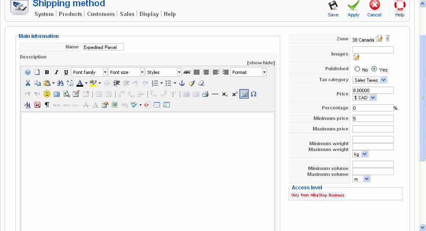Viewport: 426px width, 231px height.
Task: Click the Cancel button
Action: point(374,8)
